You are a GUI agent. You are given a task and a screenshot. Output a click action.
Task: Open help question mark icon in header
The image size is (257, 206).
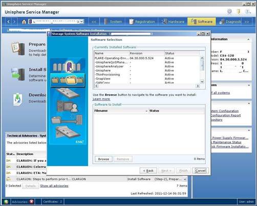tap(247, 11)
